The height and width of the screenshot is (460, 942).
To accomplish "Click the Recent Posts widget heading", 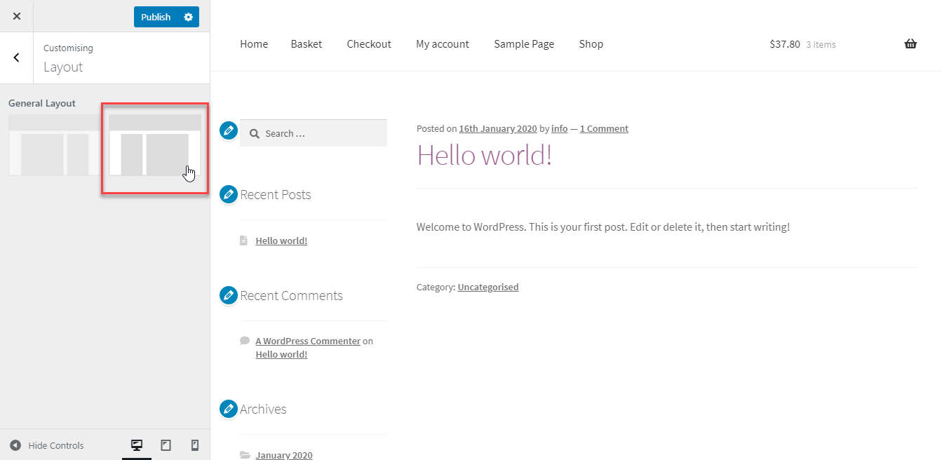I will click(276, 195).
